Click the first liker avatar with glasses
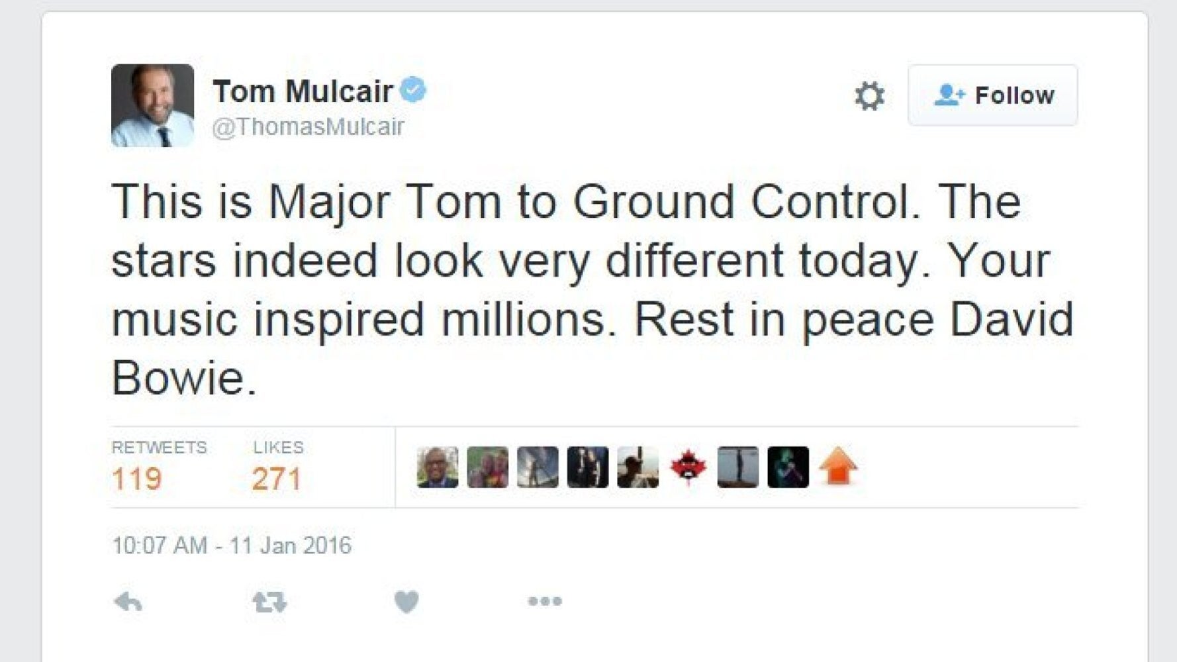Image resolution: width=1177 pixels, height=662 pixels. (x=437, y=467)
